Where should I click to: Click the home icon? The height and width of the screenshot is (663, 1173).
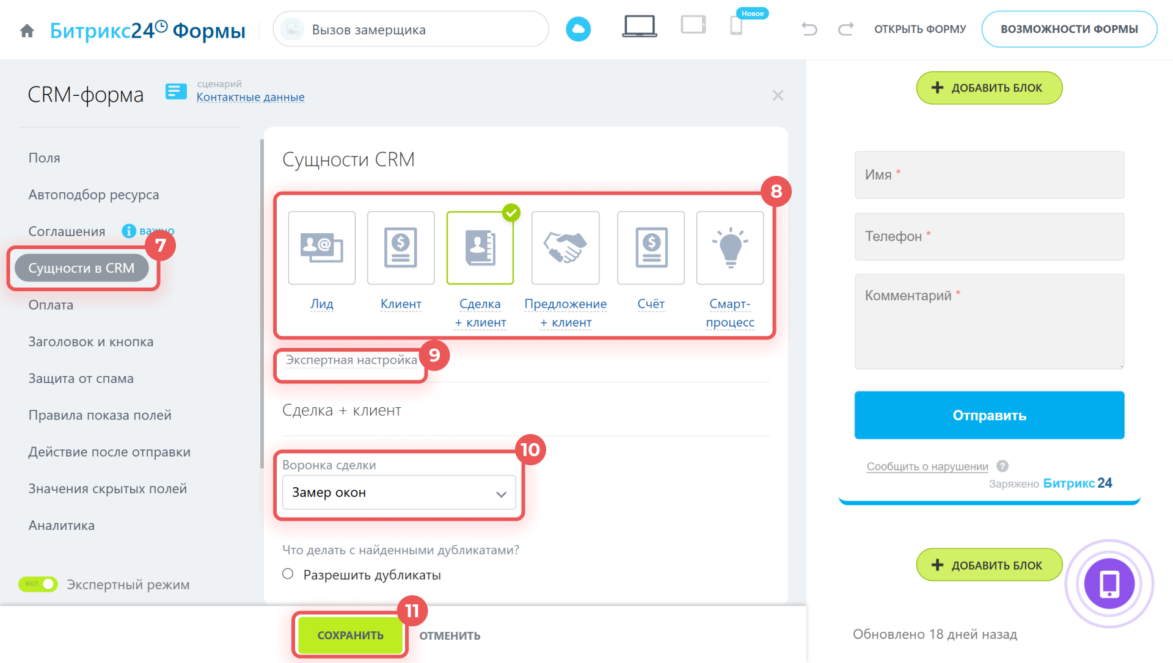(x=27, y=31)
